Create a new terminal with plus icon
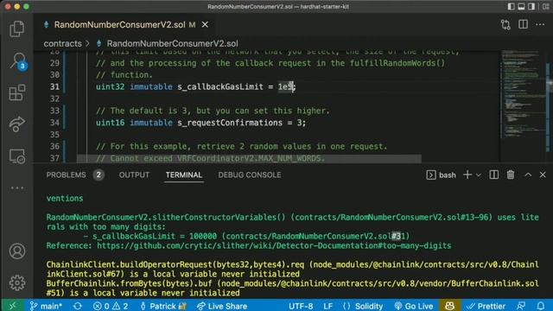This screenshot has height=311, width=553. point(467,175)
